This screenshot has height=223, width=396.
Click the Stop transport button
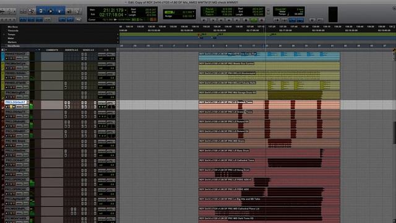click(246, 20)
